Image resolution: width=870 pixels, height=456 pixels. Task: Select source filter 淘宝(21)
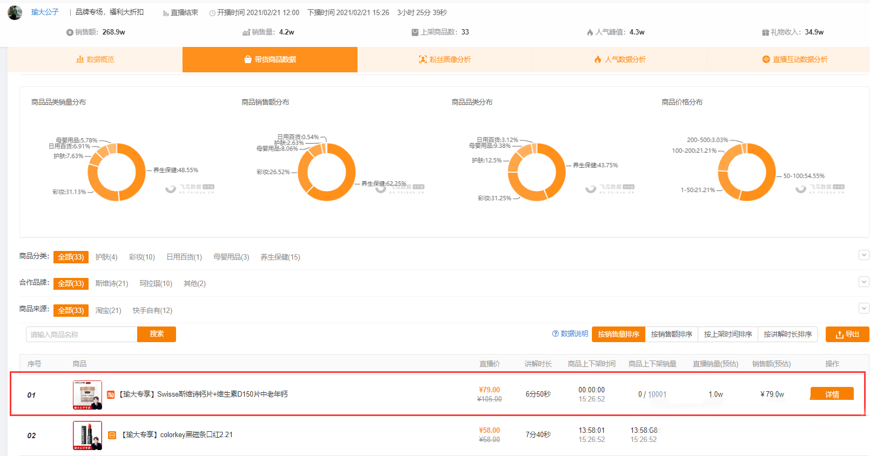tap(109, 310)
